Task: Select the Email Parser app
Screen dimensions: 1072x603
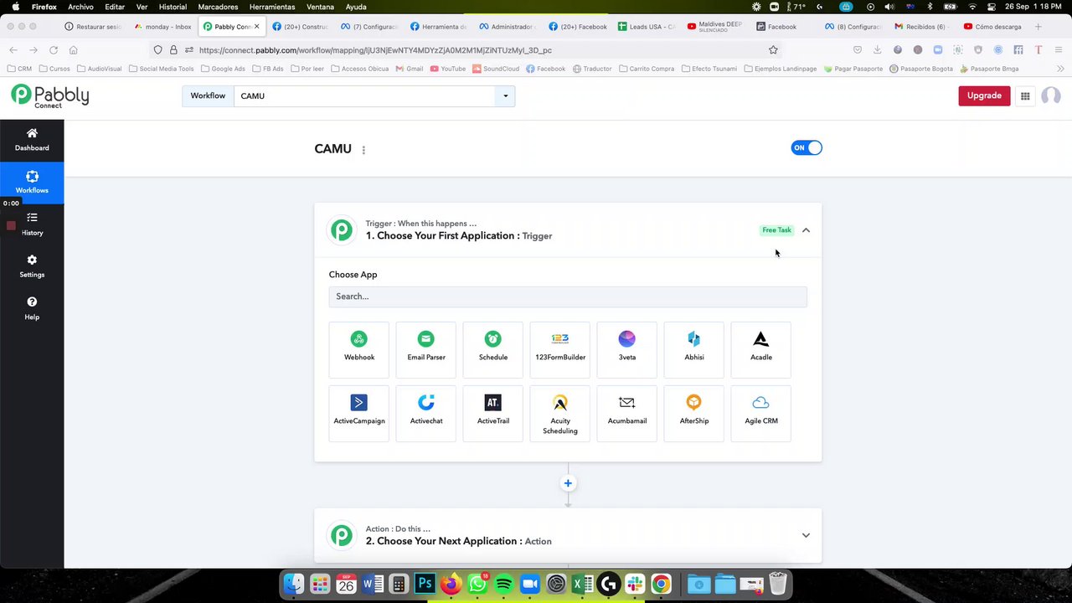Action: (426, 348)
